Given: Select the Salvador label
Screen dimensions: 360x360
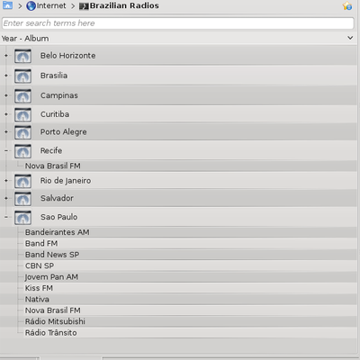Looking at the screenshot, I should [x=57, y=198].
